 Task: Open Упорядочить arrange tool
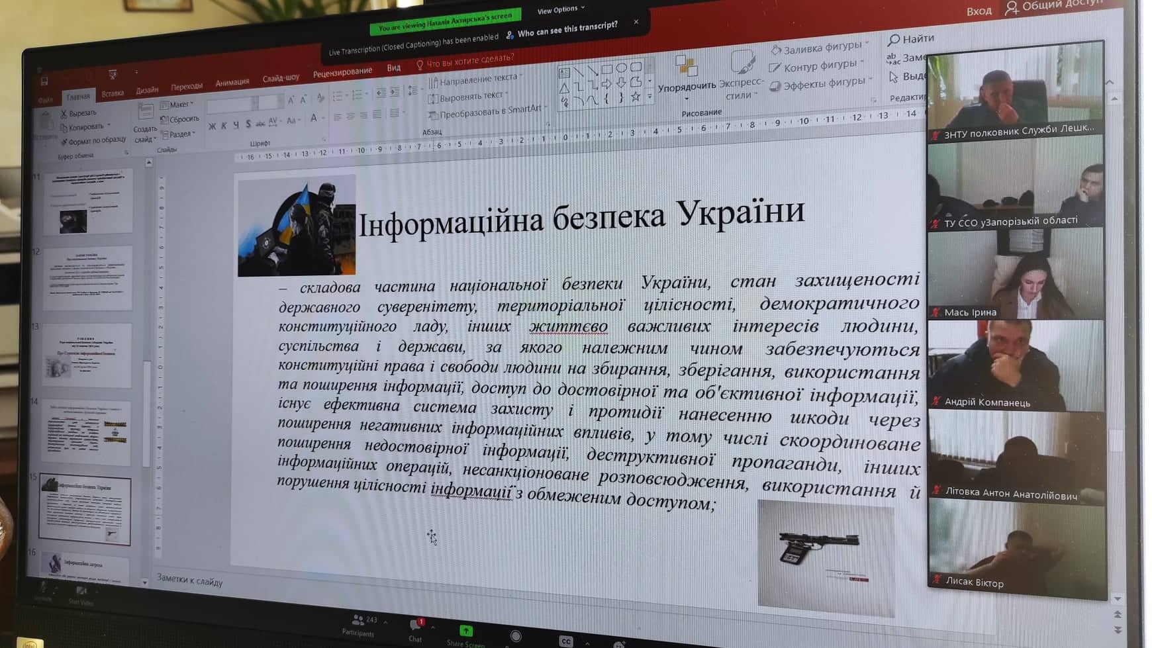(687, 71)
